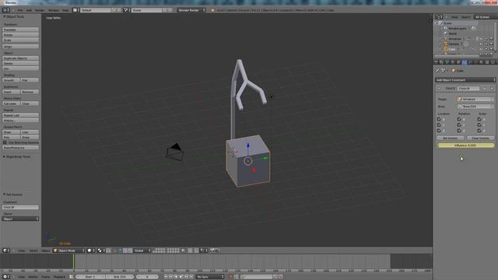Open the Origin dropdown button
498x280 pixels.
(21, 47)
